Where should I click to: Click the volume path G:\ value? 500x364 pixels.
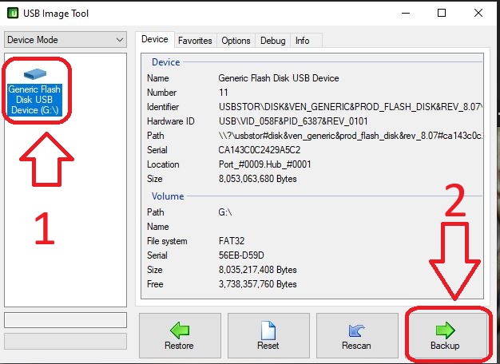point(225,212)
